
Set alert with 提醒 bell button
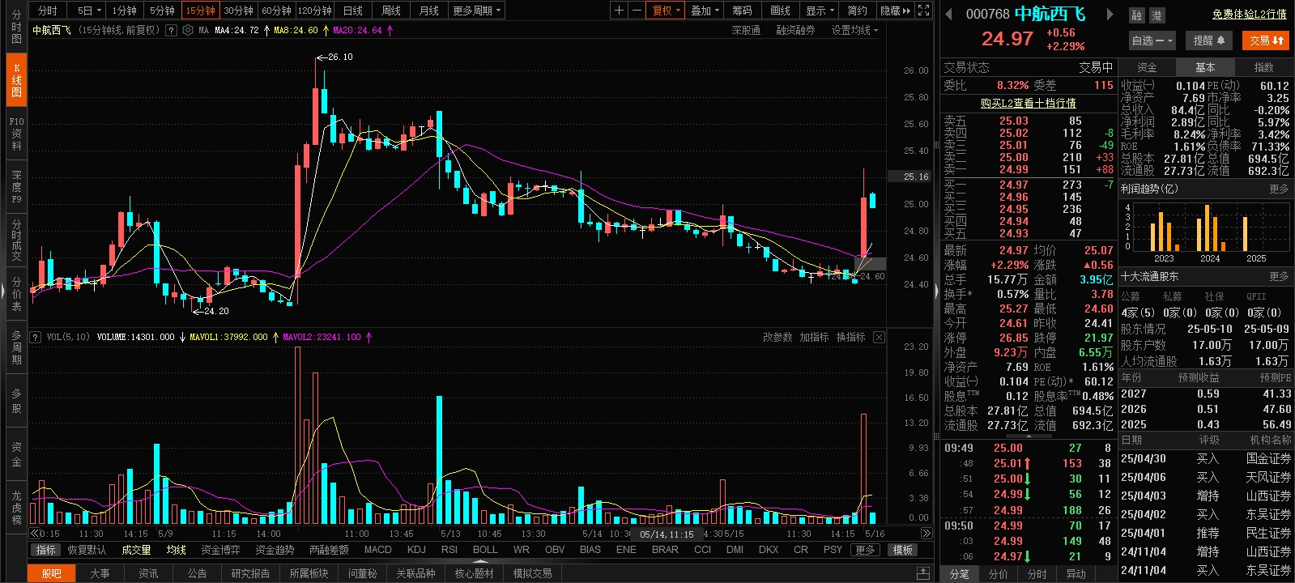click(x=1209, y=40)
